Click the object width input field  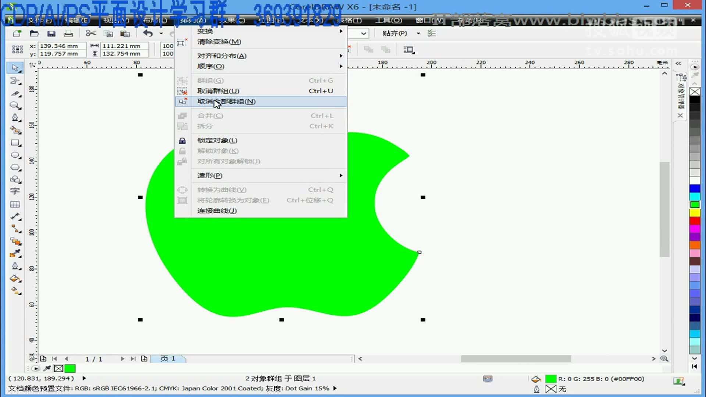pos(124,46)
